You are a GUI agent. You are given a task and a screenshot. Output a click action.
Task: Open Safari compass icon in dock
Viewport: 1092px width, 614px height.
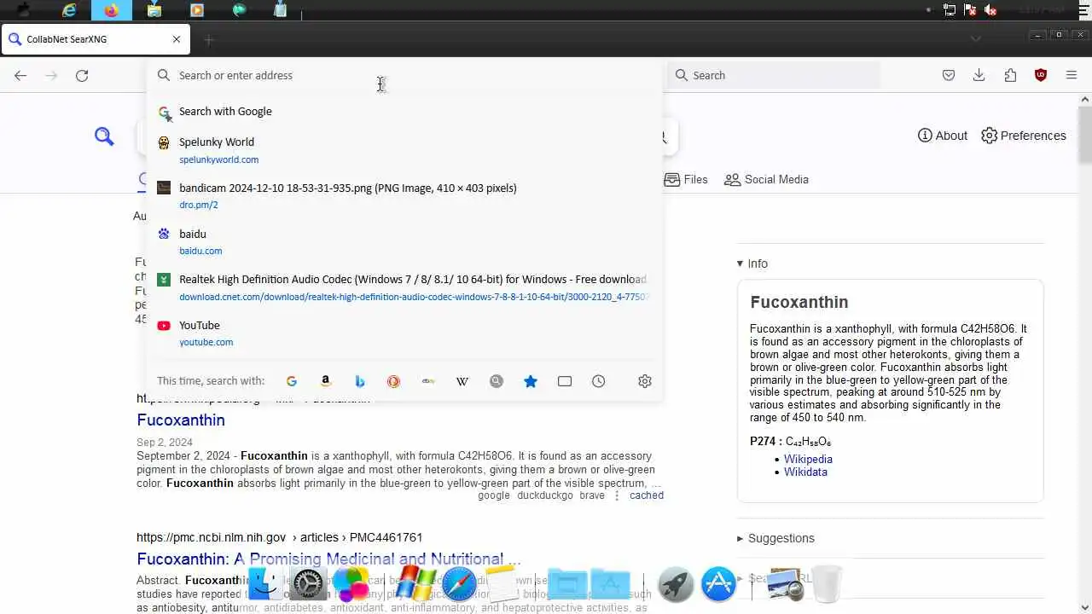tap(458, 584)
